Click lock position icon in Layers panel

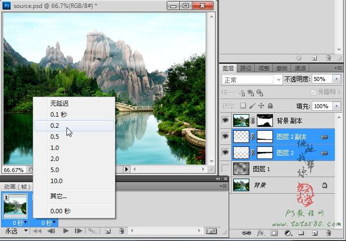[261, 106]
